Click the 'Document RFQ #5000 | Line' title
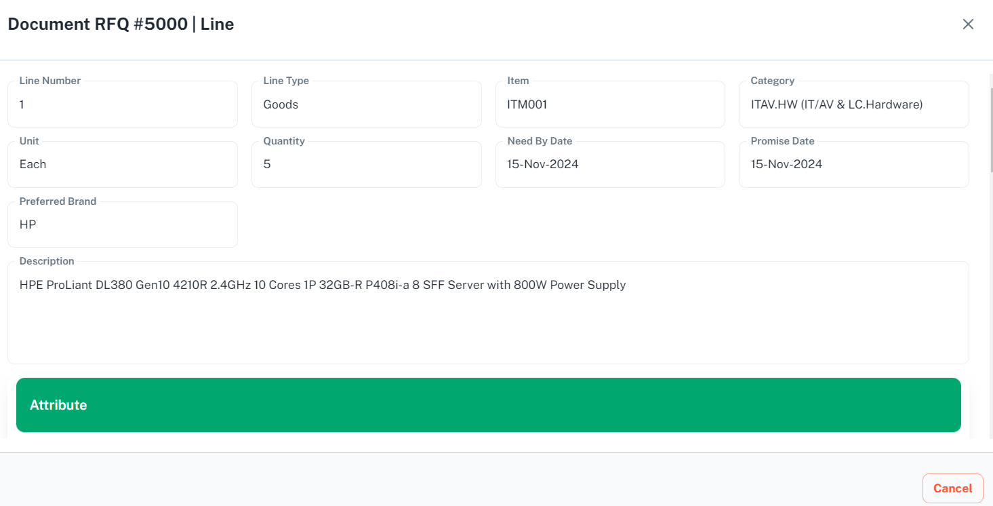 [121, 24]
